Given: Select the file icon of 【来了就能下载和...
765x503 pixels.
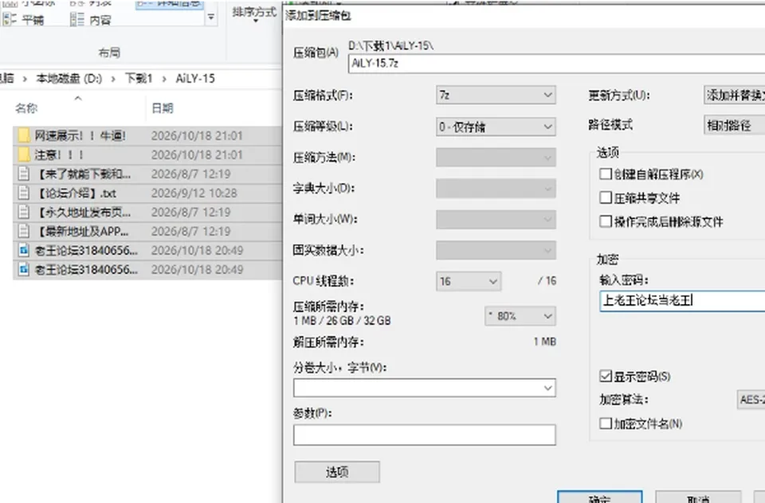Looking at the screenshot, I should click(x=23, y=174).
